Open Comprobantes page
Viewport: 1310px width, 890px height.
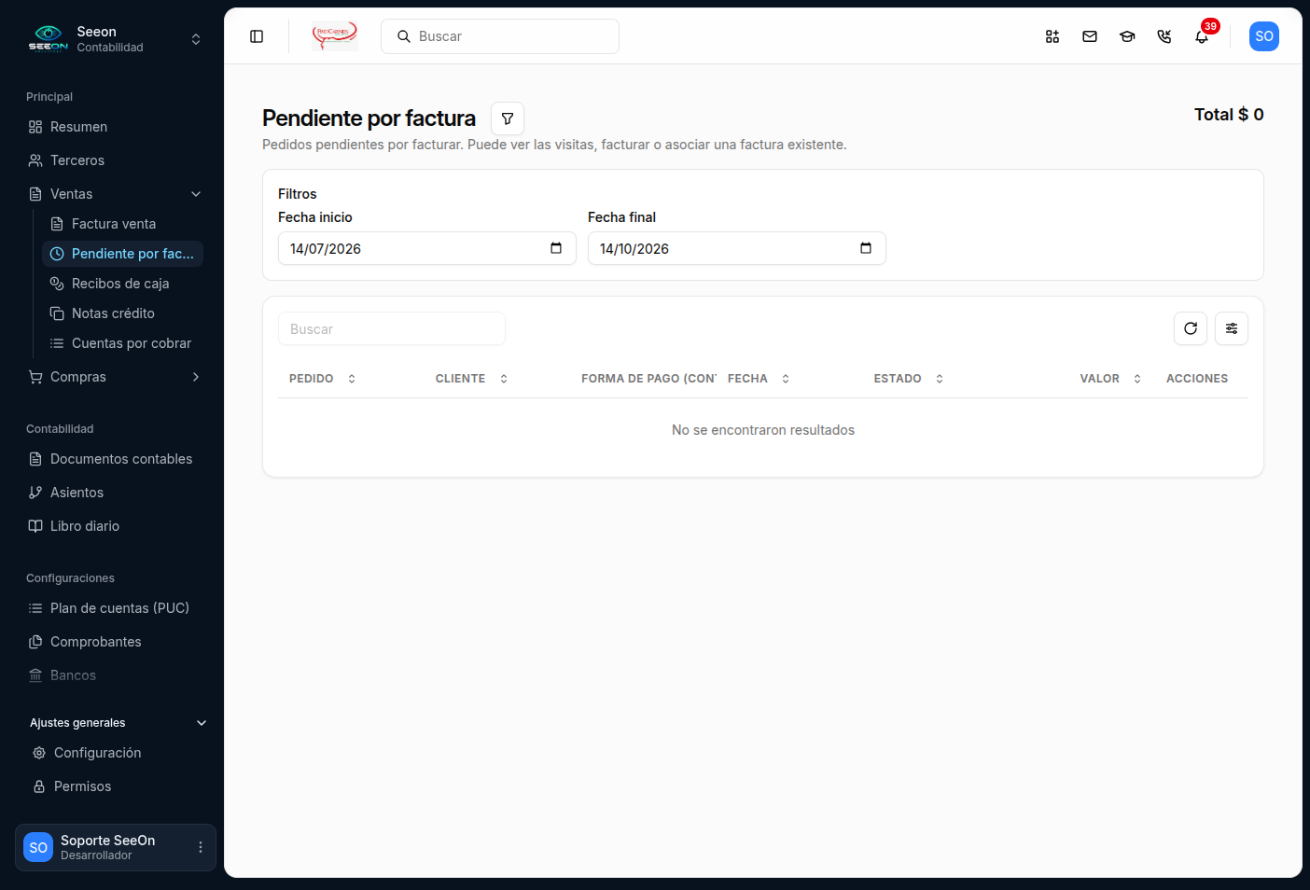(116, 642)
